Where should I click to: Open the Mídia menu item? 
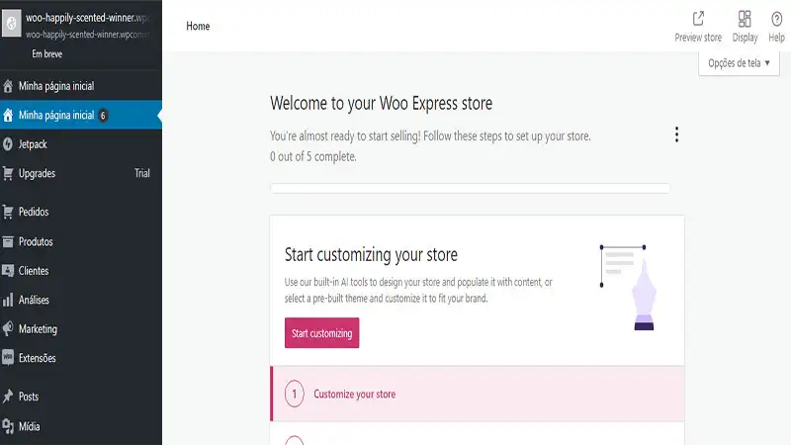click(29, 427)
